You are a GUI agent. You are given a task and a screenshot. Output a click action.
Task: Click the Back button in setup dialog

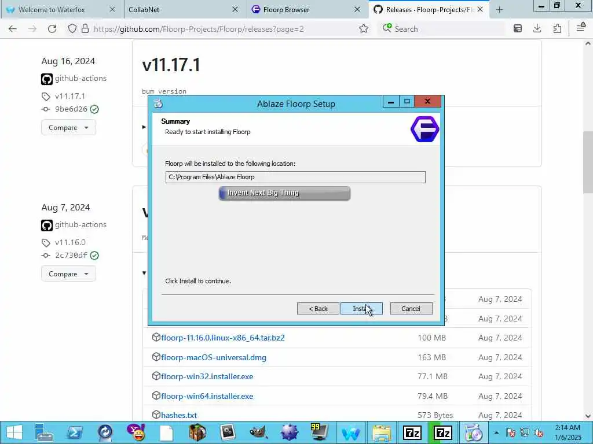point(318,309)
